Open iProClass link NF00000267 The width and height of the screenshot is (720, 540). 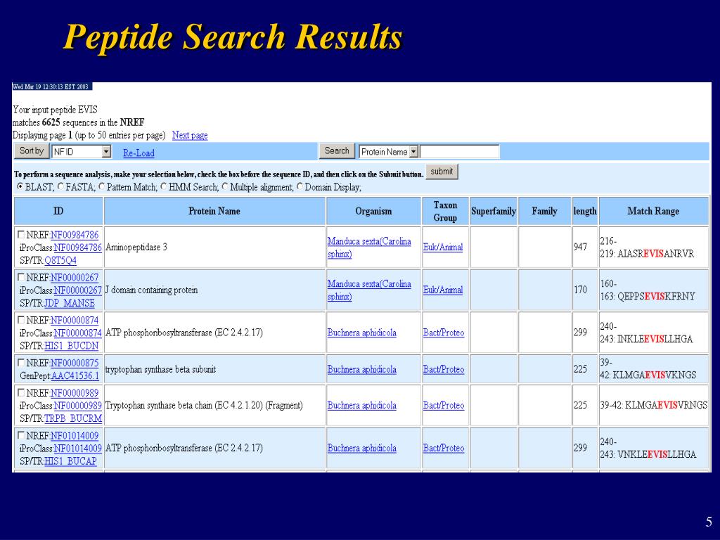[x=78, y=290]
